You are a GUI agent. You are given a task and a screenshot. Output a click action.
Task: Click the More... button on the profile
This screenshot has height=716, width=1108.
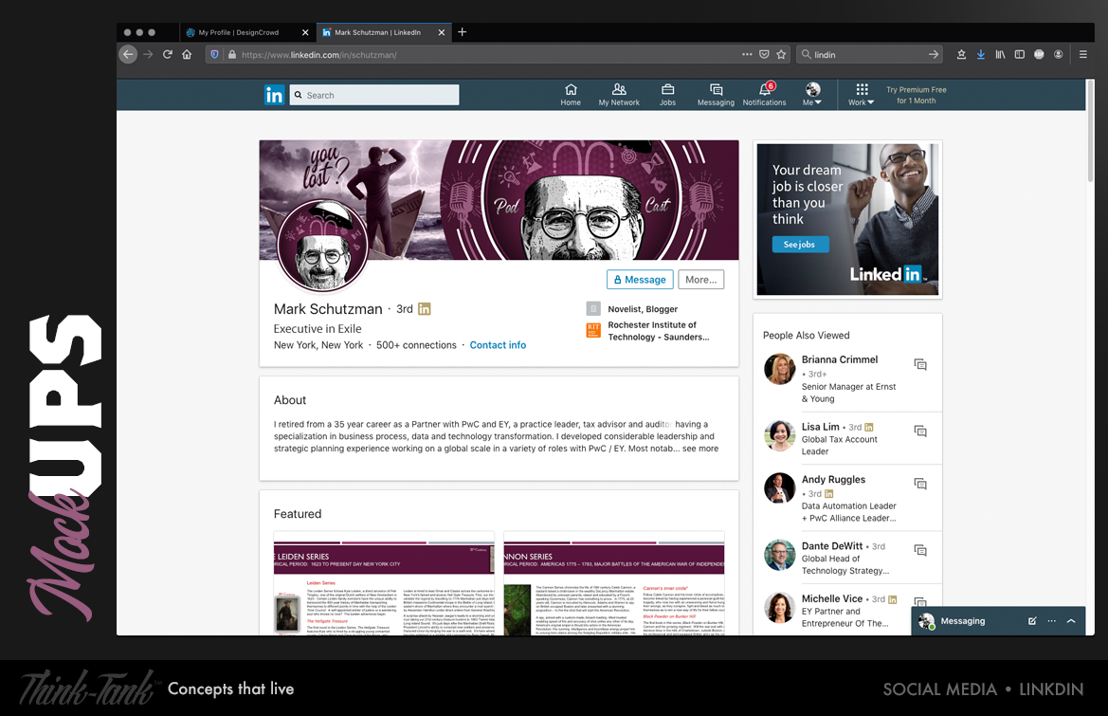[x=701, y=280]
